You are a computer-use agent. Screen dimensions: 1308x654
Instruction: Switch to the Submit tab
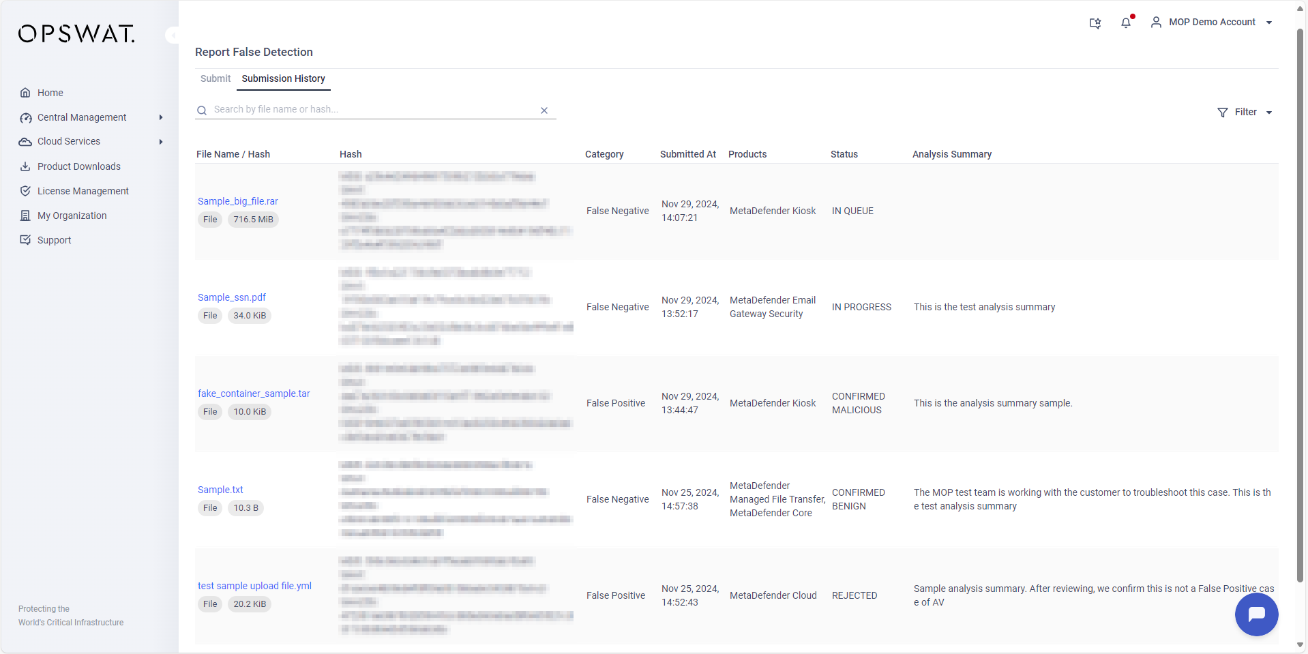(215, 78)
